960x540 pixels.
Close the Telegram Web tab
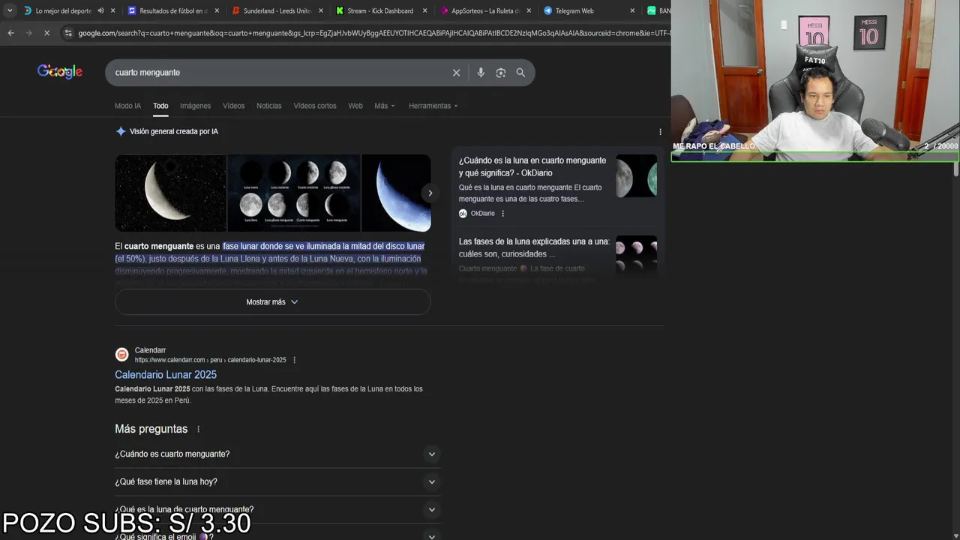click(x=632, y=10)
